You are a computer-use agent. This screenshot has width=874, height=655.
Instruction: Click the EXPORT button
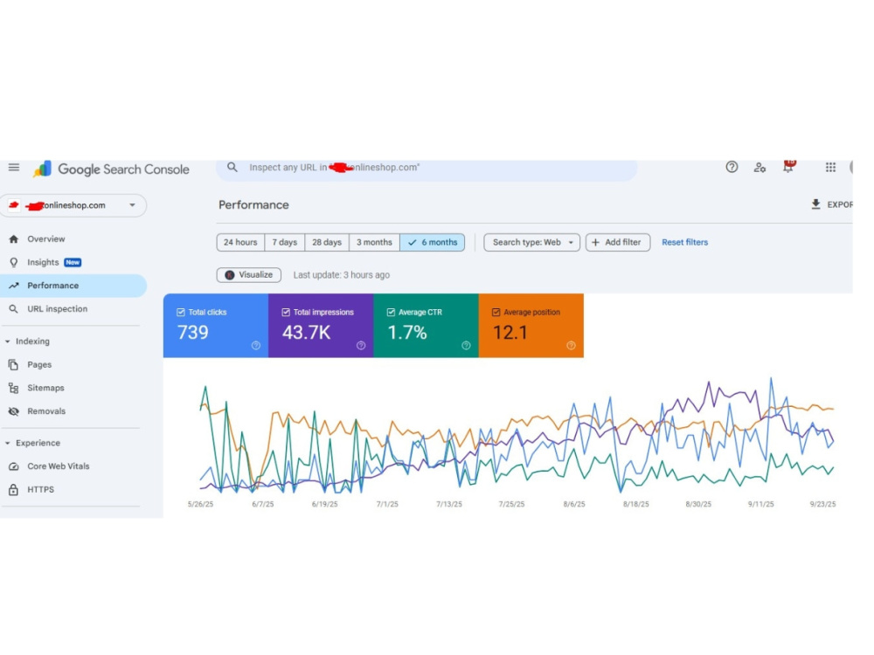click(x=831, y=204)
